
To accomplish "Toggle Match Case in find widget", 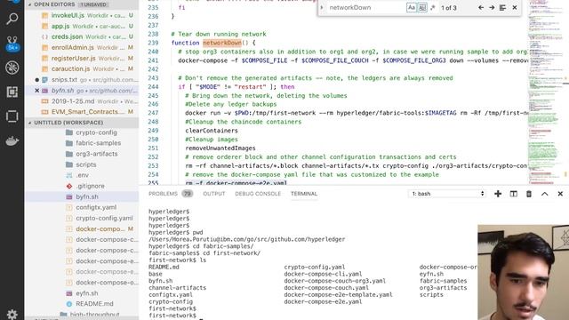I will 411,8.
